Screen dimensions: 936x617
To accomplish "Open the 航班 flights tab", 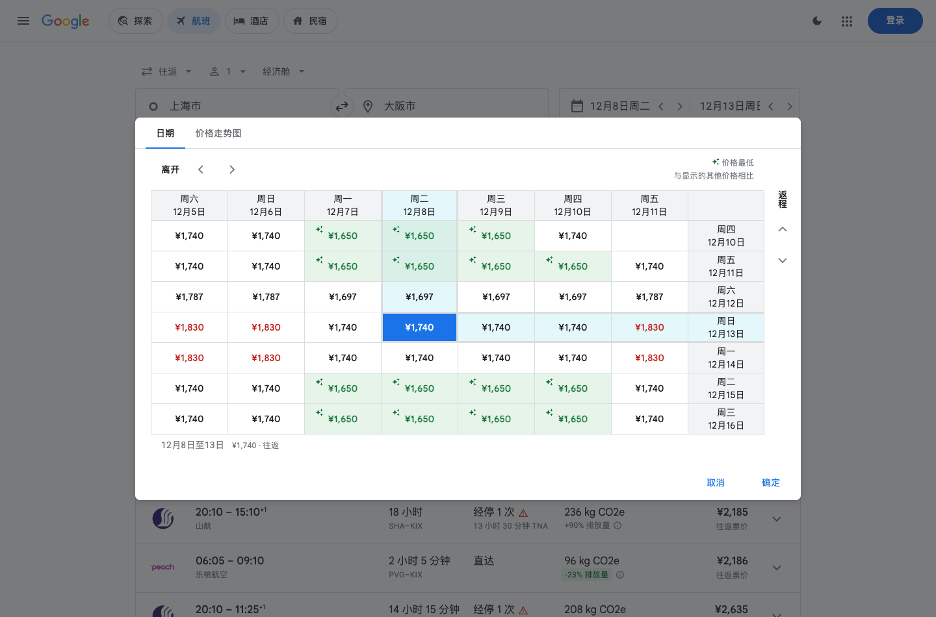I will (x=194, y=21).
